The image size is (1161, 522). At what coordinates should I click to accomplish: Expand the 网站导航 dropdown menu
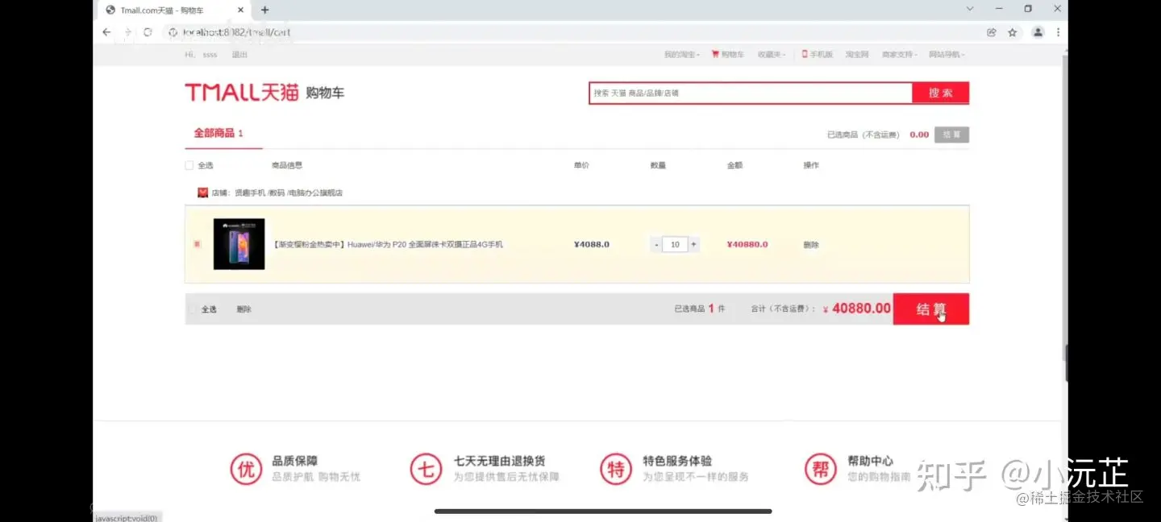point(947,55)
